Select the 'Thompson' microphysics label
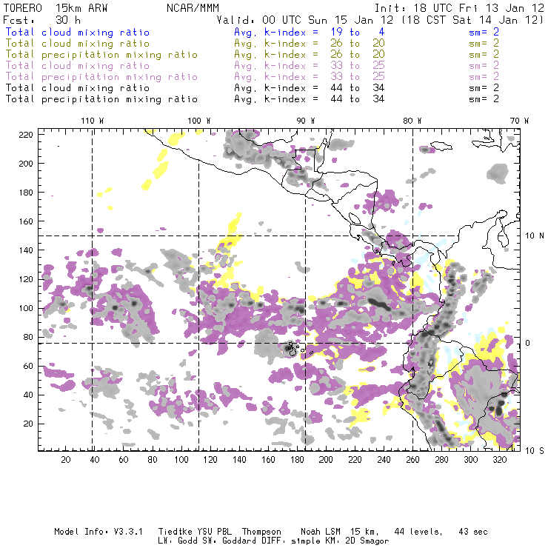The image size is (548, 548). [261, 532]
